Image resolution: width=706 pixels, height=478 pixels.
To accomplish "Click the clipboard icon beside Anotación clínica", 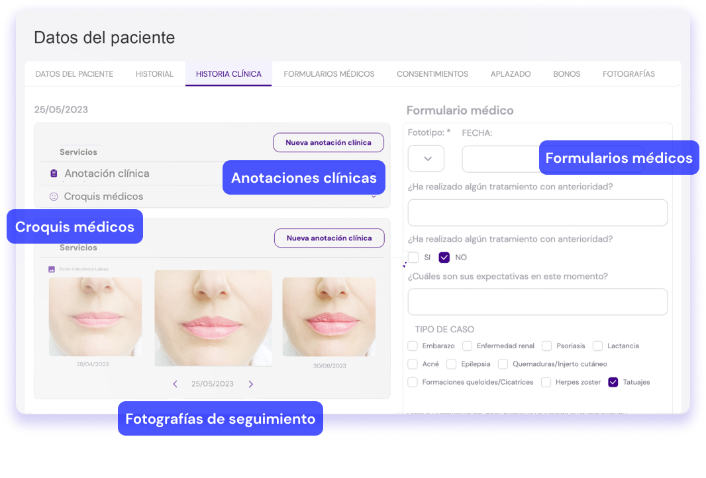I will tap(54, 173).
